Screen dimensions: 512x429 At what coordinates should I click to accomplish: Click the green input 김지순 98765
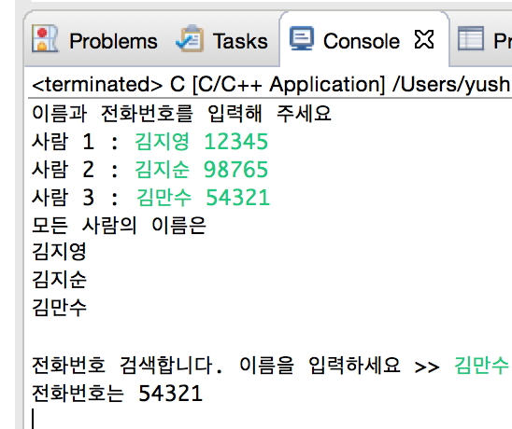click(202, 170)
